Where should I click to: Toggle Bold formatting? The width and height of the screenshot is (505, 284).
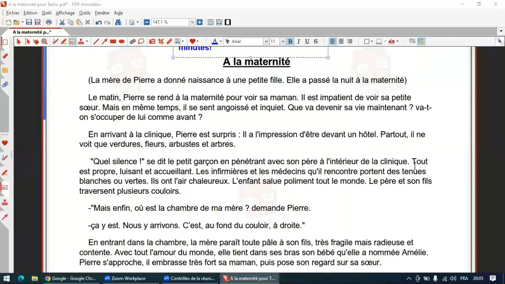coord(290,41)
